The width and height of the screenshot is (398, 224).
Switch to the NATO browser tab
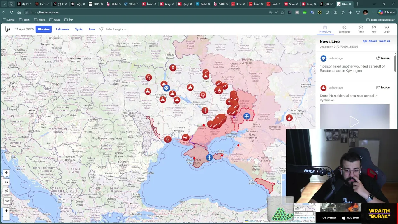click(x=221, y=4)
